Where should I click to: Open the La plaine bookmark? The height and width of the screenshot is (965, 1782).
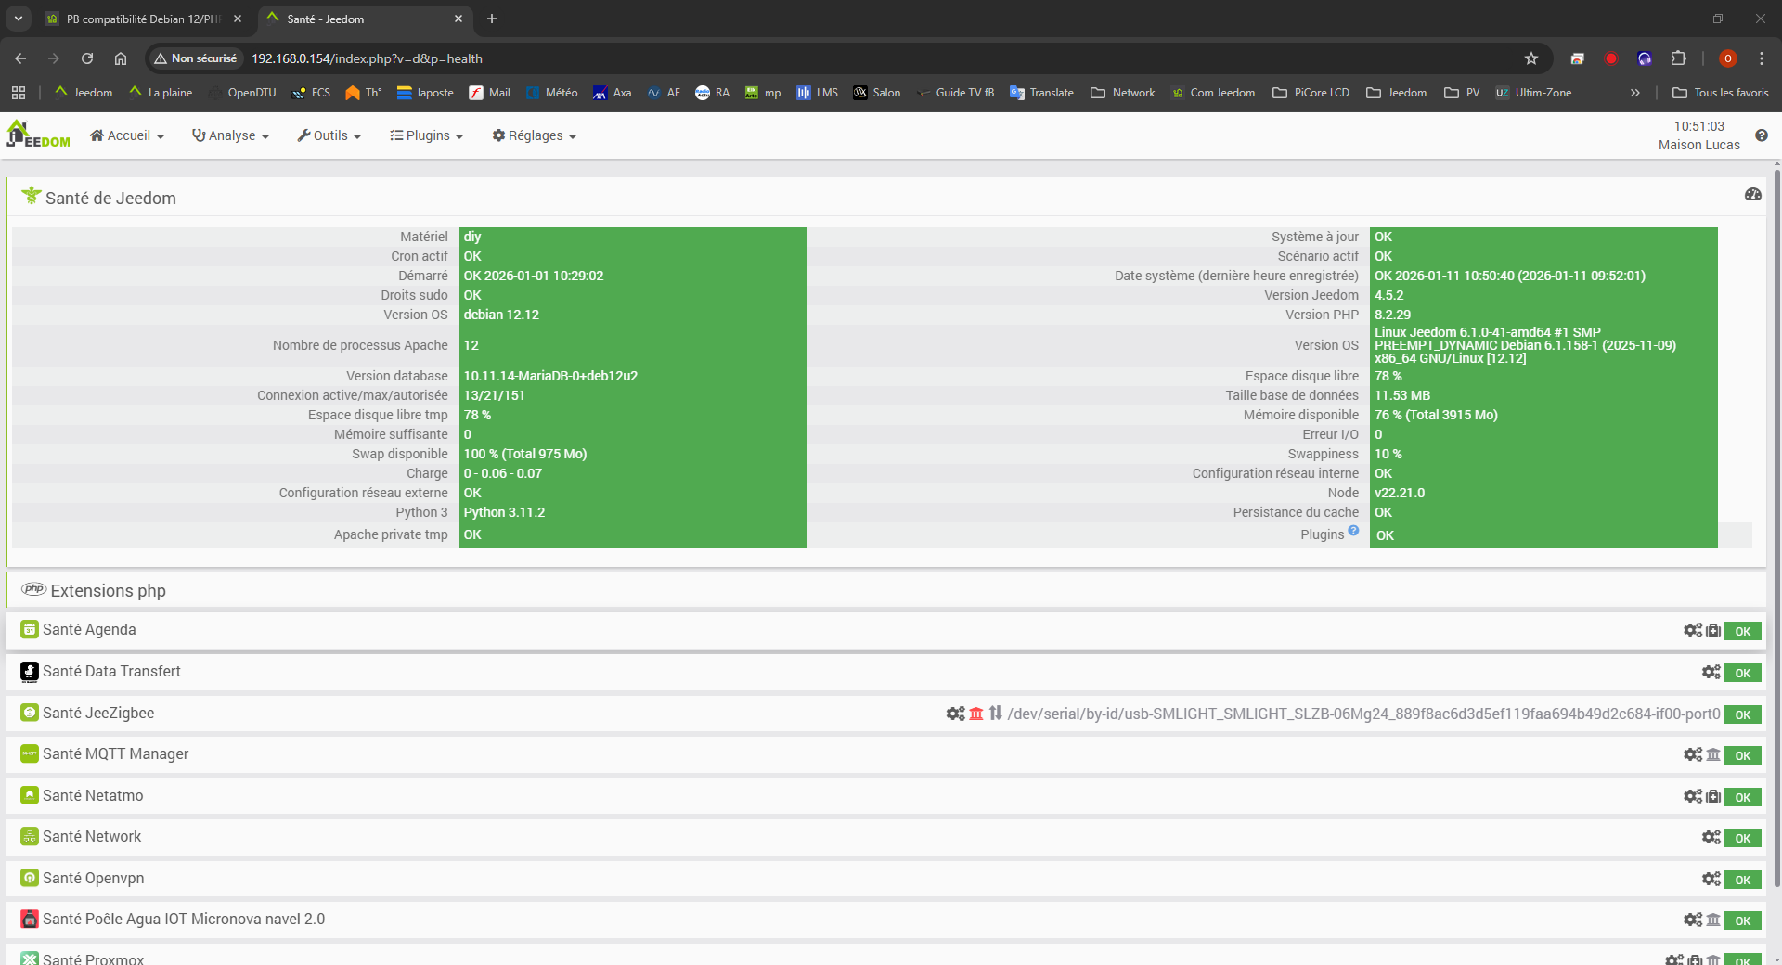coord(161,93)
